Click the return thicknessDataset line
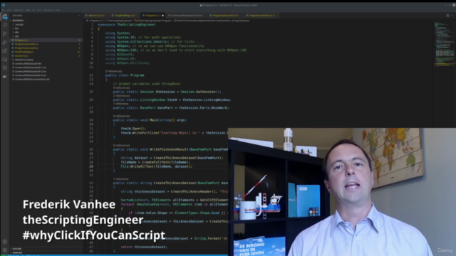Viewport: 456px width, 256px height. click(144, 247)
